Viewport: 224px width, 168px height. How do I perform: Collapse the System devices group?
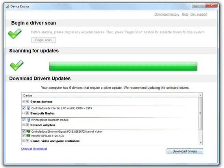click(24, 101)
